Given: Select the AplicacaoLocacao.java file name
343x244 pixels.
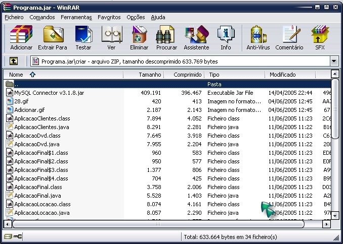Looking at the screenshot, I should tap(42, 213).
